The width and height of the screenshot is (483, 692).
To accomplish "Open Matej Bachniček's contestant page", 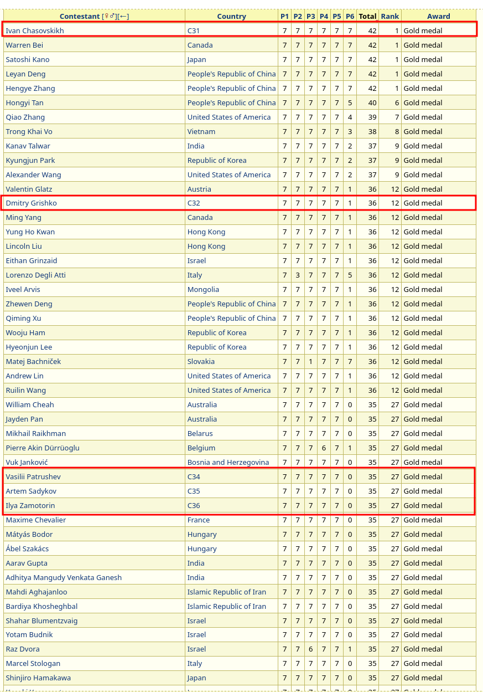I will point(33,361).
